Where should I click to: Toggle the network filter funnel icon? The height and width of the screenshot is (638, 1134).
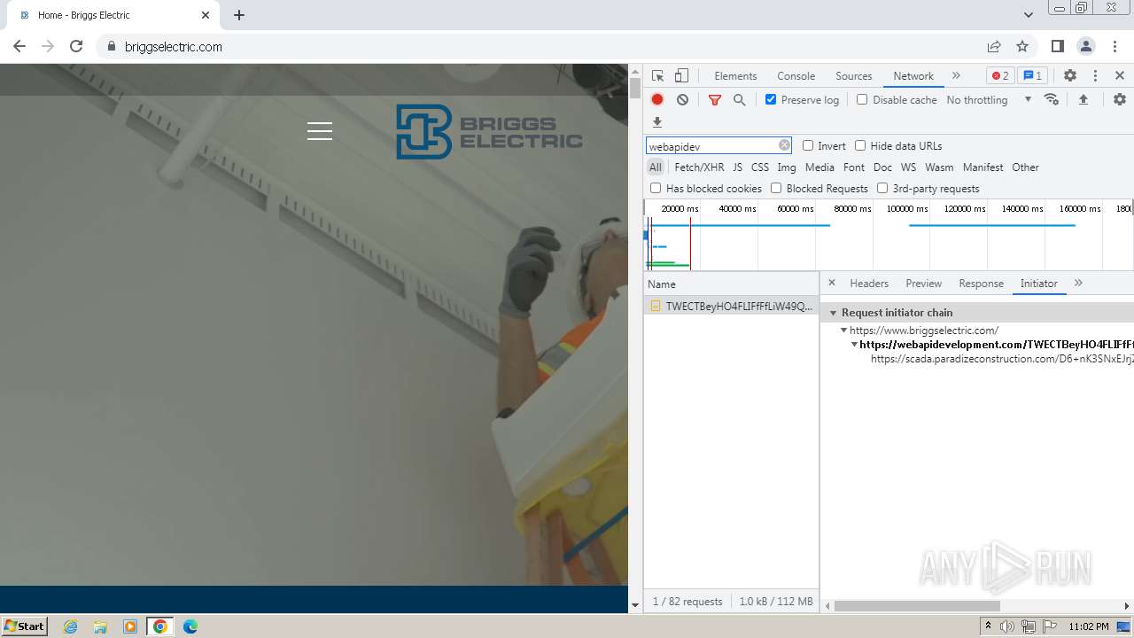715,100
